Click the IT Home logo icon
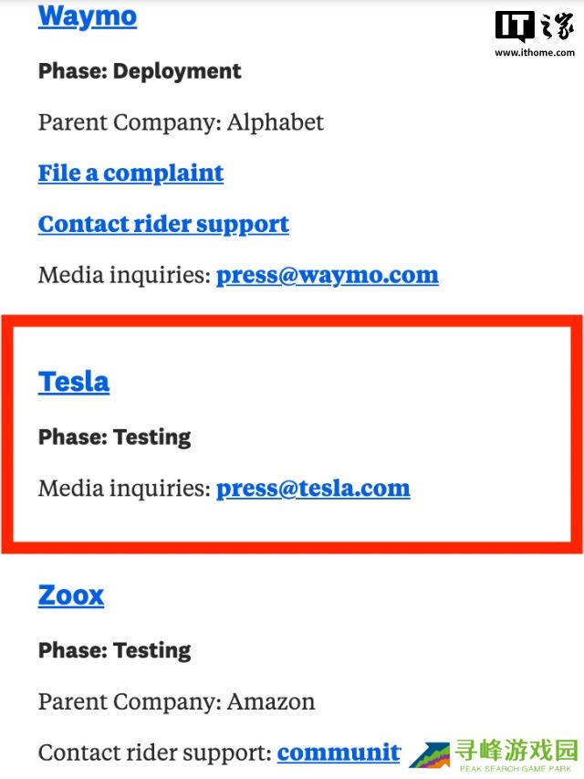This screenshot has width=584, height=779. tap(536, 27)
